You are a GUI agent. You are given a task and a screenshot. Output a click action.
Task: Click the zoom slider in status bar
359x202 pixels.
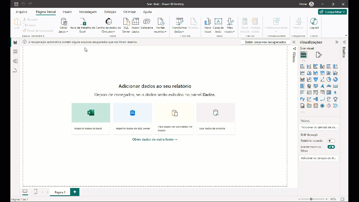point(313,199)
